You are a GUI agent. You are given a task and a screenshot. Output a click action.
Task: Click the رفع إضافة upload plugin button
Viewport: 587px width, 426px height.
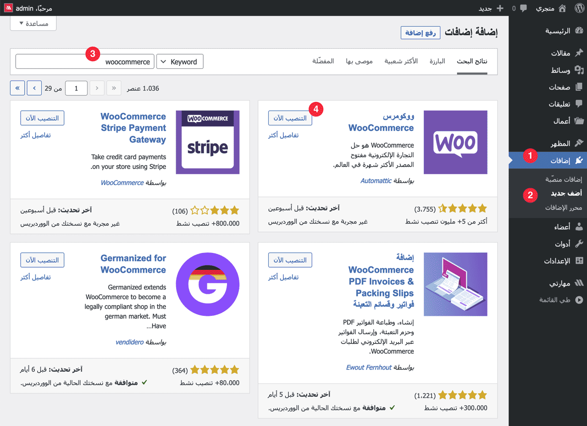click(x=420, y=33)
